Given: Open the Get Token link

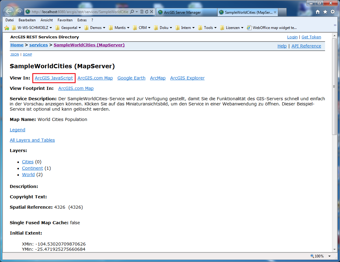Looking at the screenshot, I should [311, 37].
